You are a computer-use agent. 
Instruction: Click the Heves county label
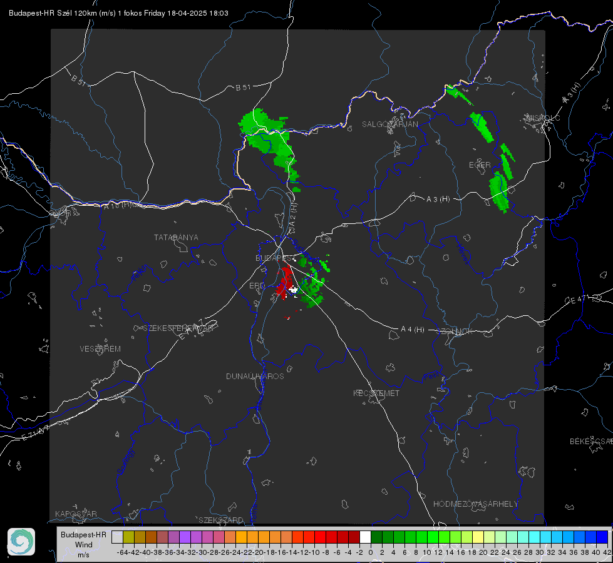point(463,255)
